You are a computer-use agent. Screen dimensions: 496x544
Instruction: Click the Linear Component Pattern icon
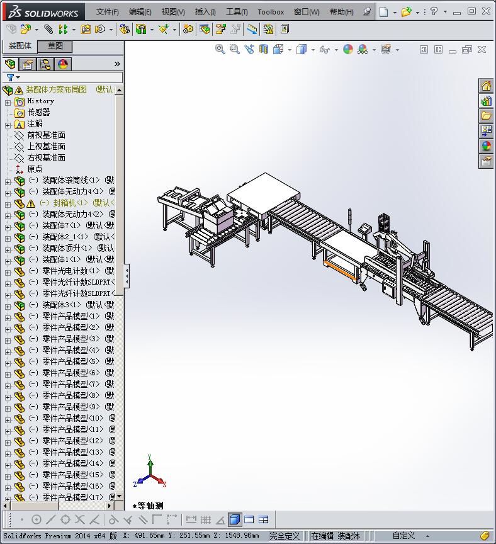63,30
